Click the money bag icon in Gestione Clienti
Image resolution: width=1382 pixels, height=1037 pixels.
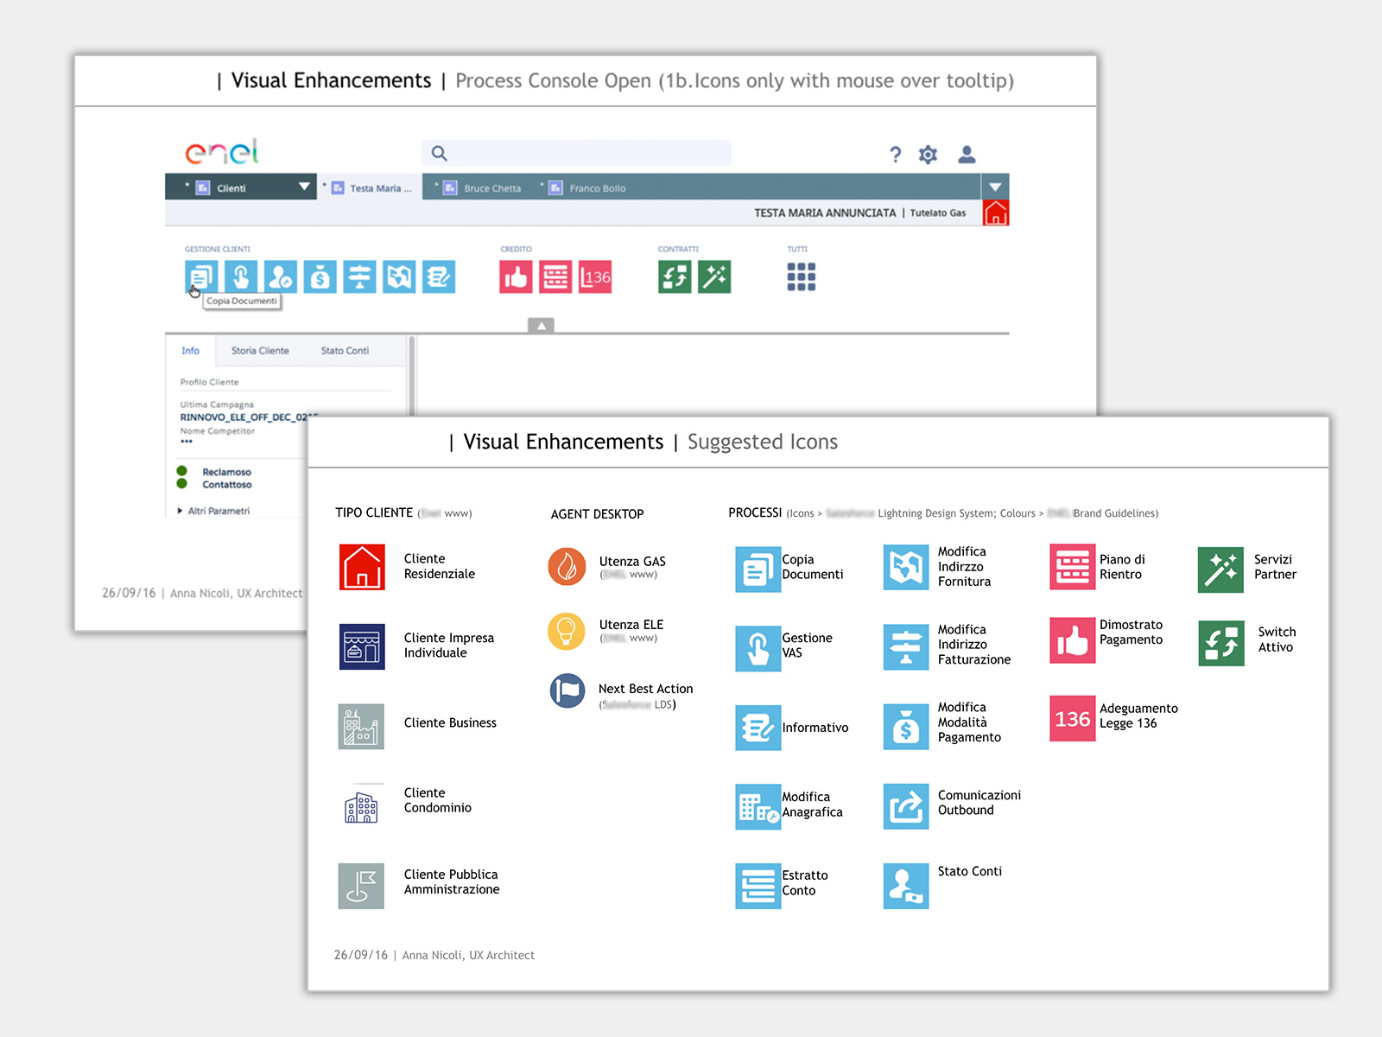[320, 277]
